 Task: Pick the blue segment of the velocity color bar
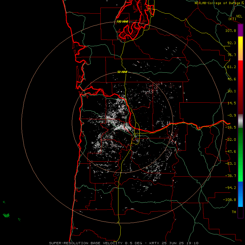[x=240, y=194]
